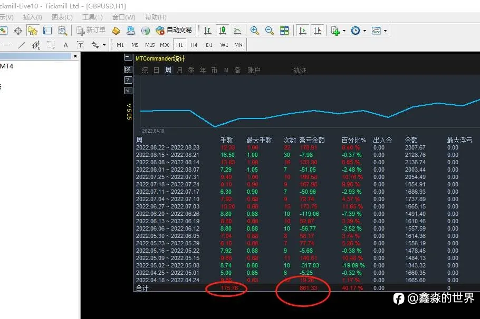Click the chart templates icon
The height and width of the screenshot is (319, 480).
[x=376, y=31]
